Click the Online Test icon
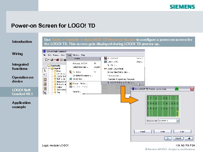The image size is (203, 152). (70, 79)
